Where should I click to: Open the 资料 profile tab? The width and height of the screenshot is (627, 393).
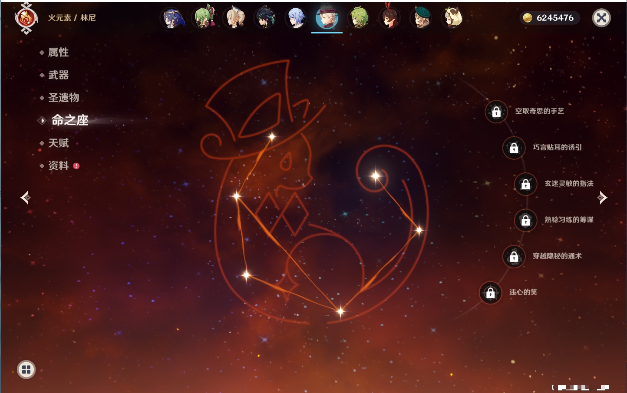(x=58, y=165)
